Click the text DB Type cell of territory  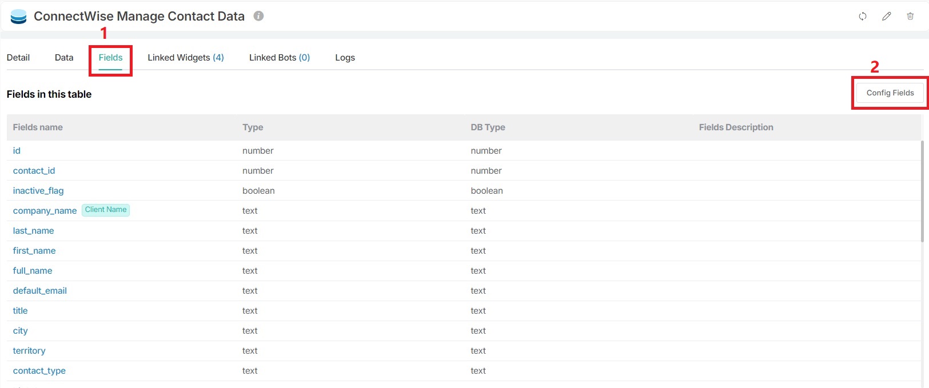(478, 351)
